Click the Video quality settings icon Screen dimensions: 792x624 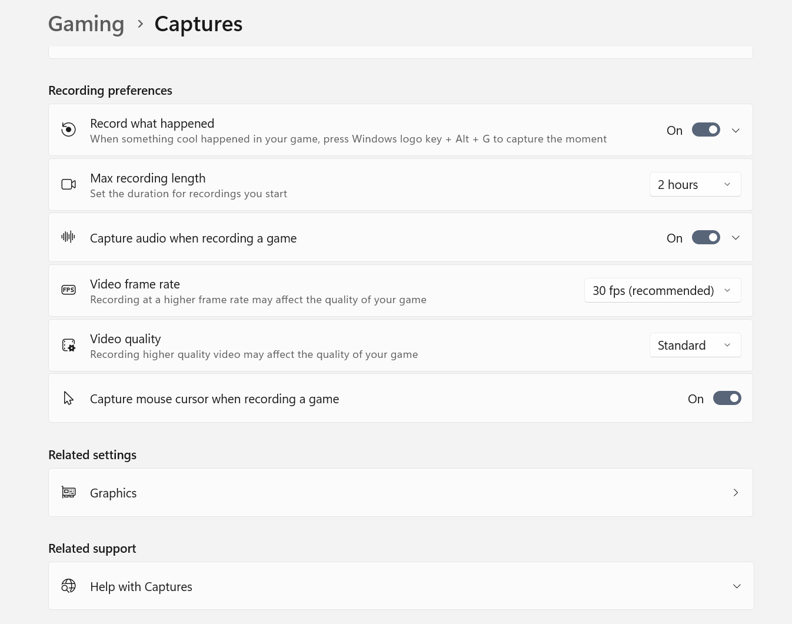click(69, 345)
